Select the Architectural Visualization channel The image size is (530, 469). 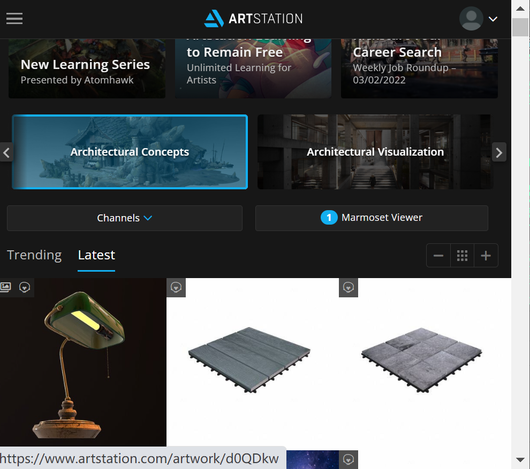[x=375, y=152]
